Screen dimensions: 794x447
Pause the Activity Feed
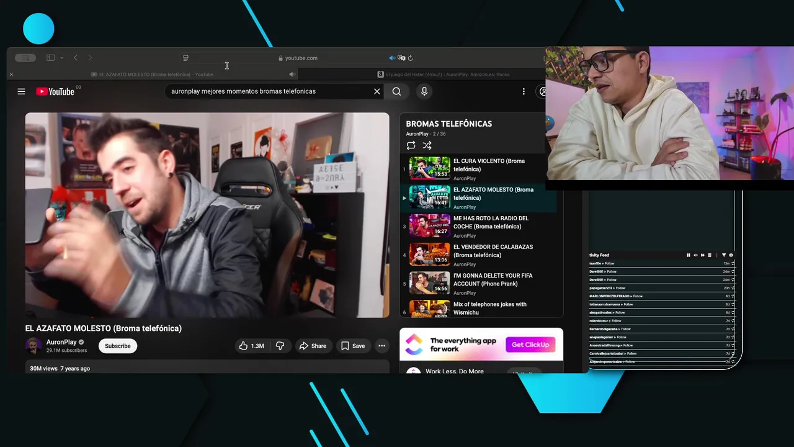(x=689, y=255)
